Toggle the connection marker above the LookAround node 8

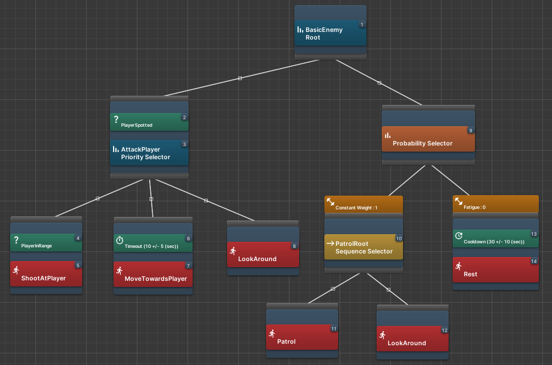[x=205, y=200]
